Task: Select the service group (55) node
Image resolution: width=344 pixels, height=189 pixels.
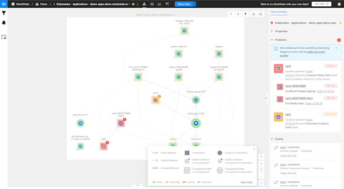Action: coord(196,100)
